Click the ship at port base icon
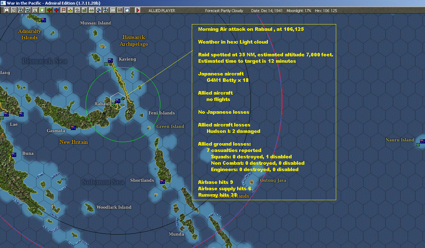425x248 pixels. pos(92,11)
